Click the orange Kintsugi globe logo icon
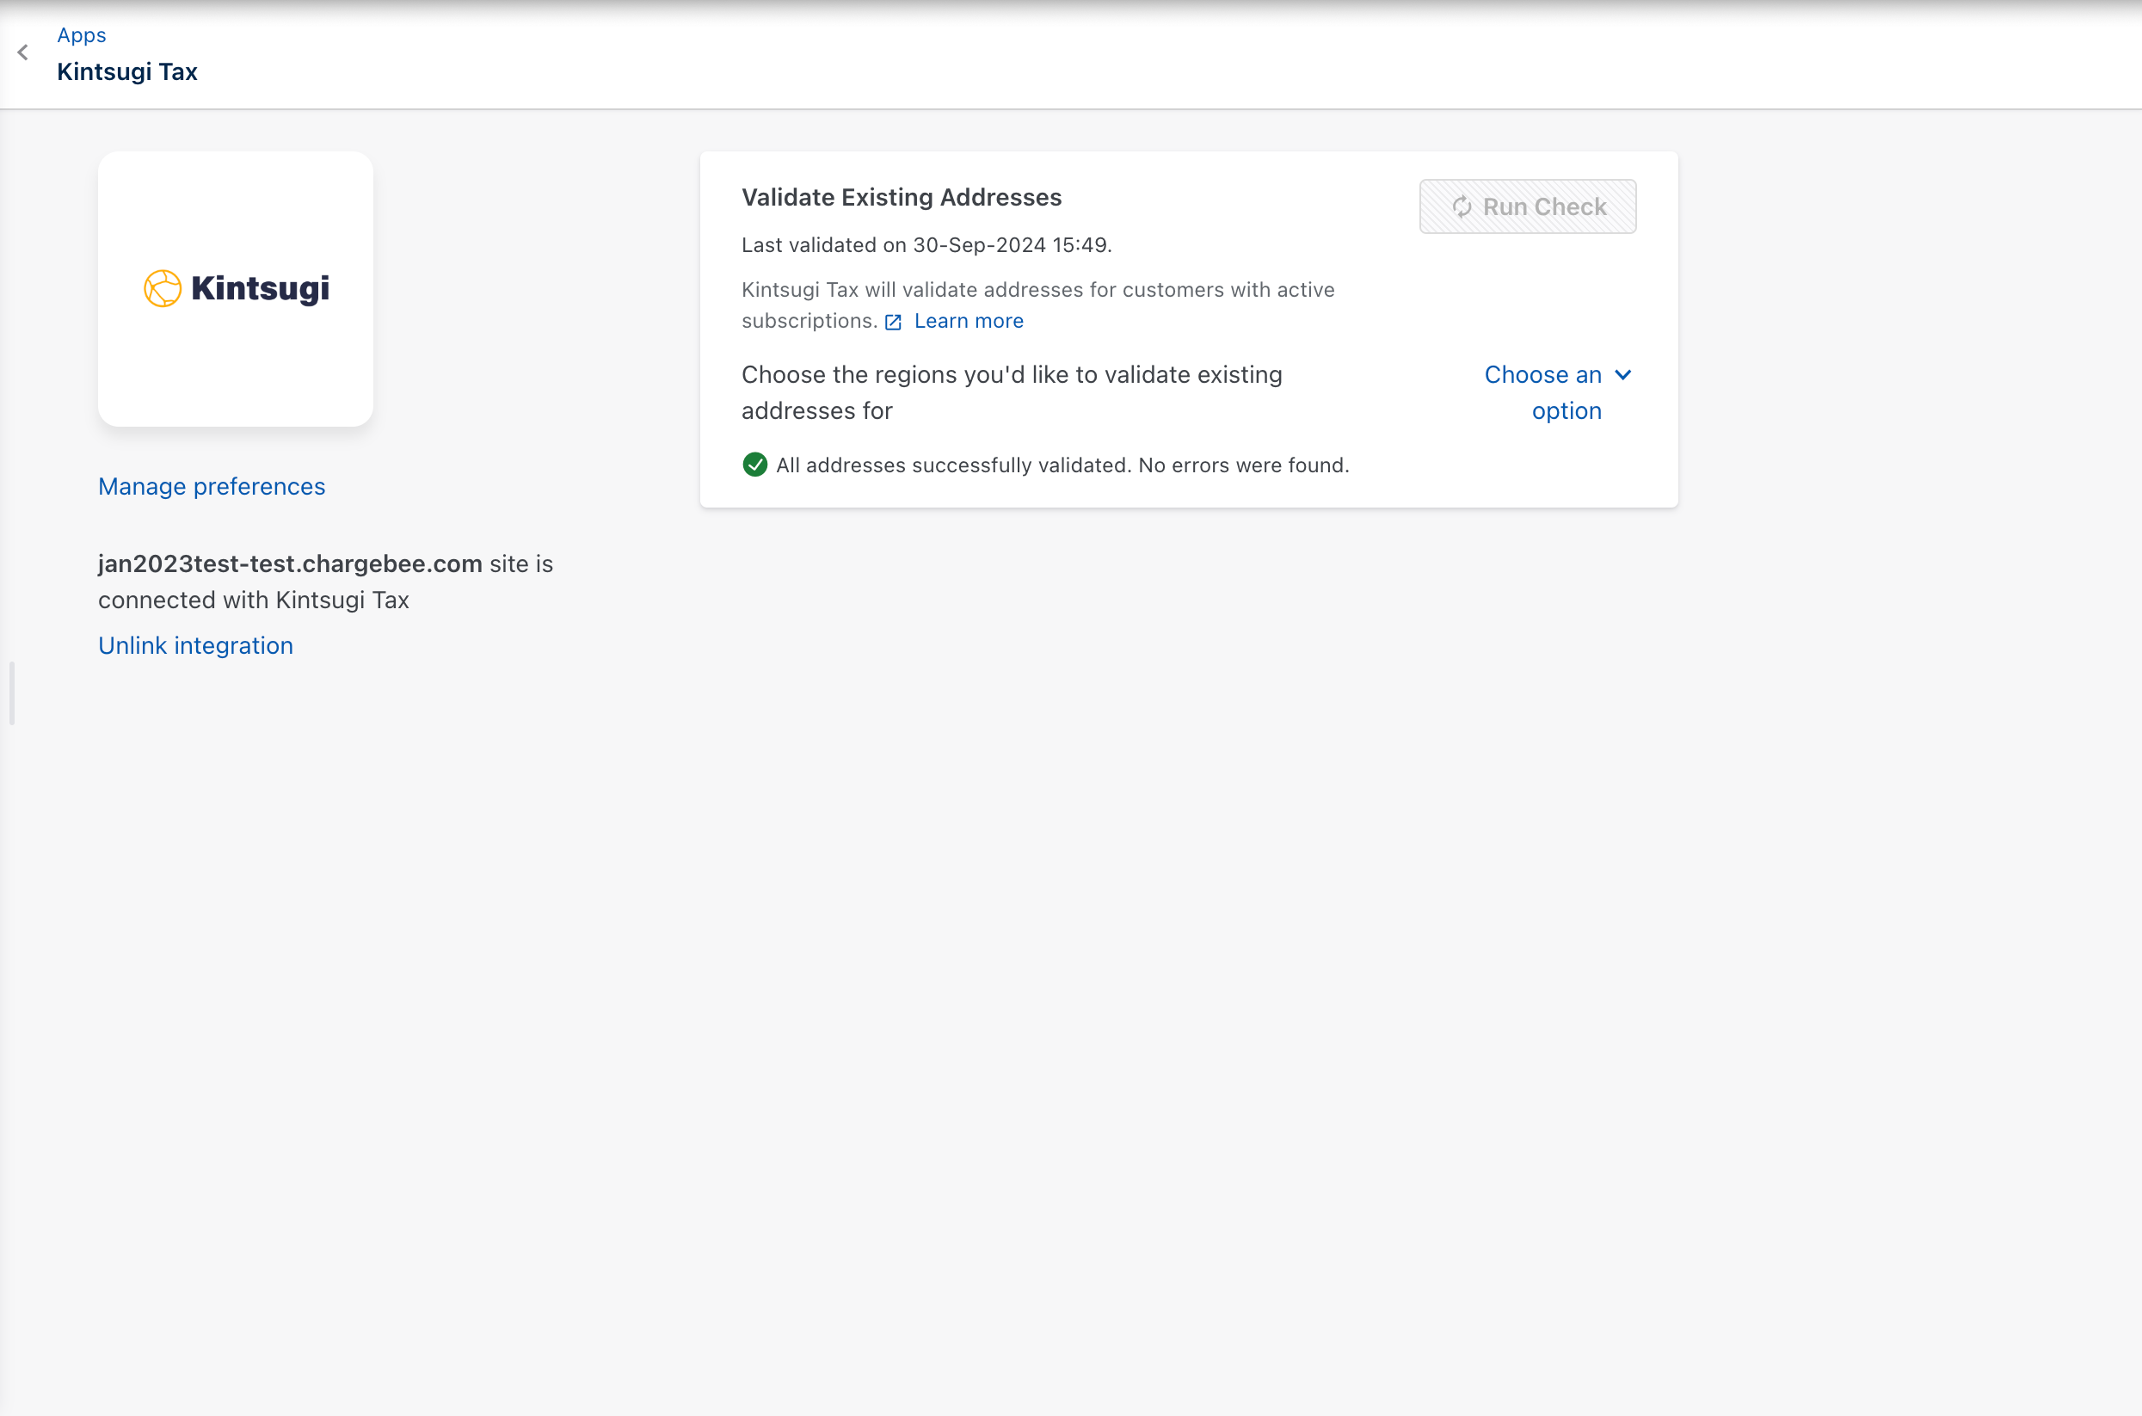The width and height of the screenshot is (2142, 1416). pyautogui.click(x=163, y=289)
